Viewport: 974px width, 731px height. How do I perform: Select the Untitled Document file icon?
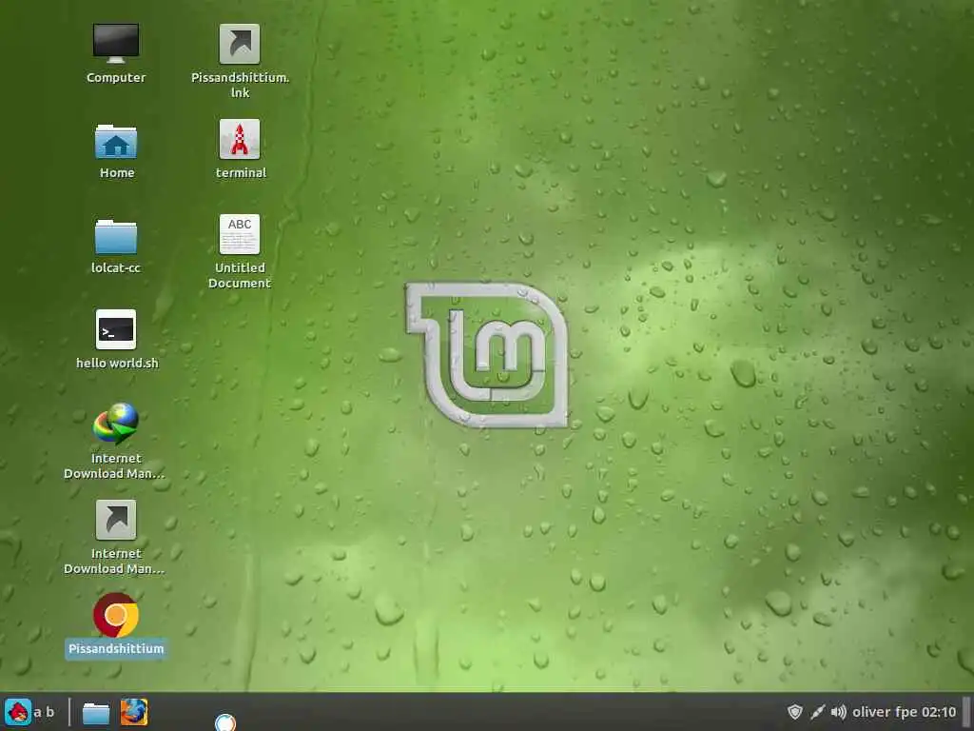tap(239, 234)
